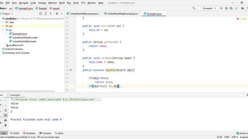Open the TODO tool window
This screenshot has height=139, width=248.
[15, 133]
